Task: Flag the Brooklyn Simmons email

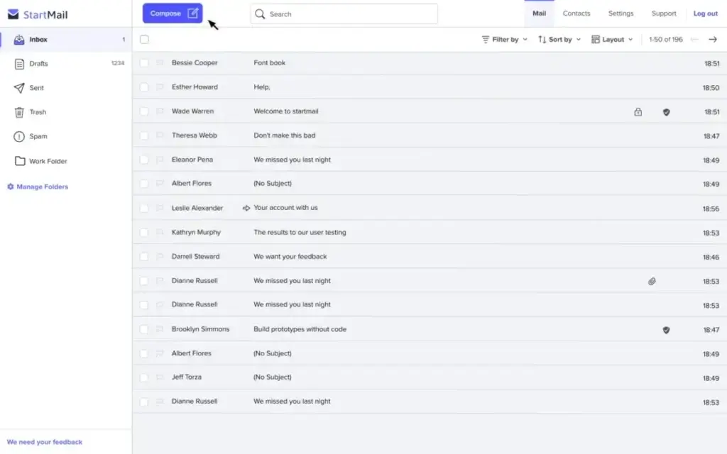Action: [x=160, y=329]
